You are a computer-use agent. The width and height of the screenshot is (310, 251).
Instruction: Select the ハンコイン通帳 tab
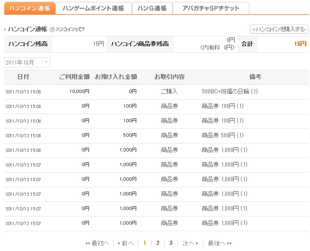pyautogui.click(x=30, y=8)
